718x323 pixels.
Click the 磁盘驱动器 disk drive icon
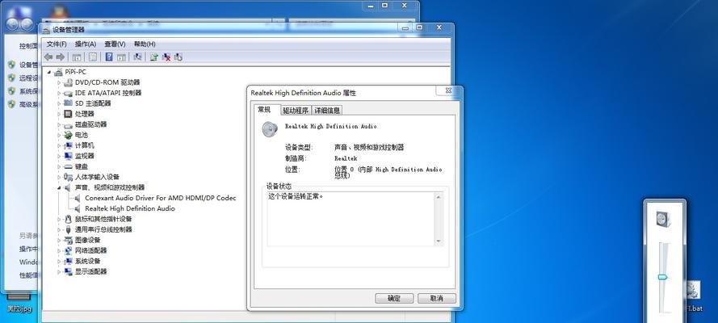(x=68, y=124)
